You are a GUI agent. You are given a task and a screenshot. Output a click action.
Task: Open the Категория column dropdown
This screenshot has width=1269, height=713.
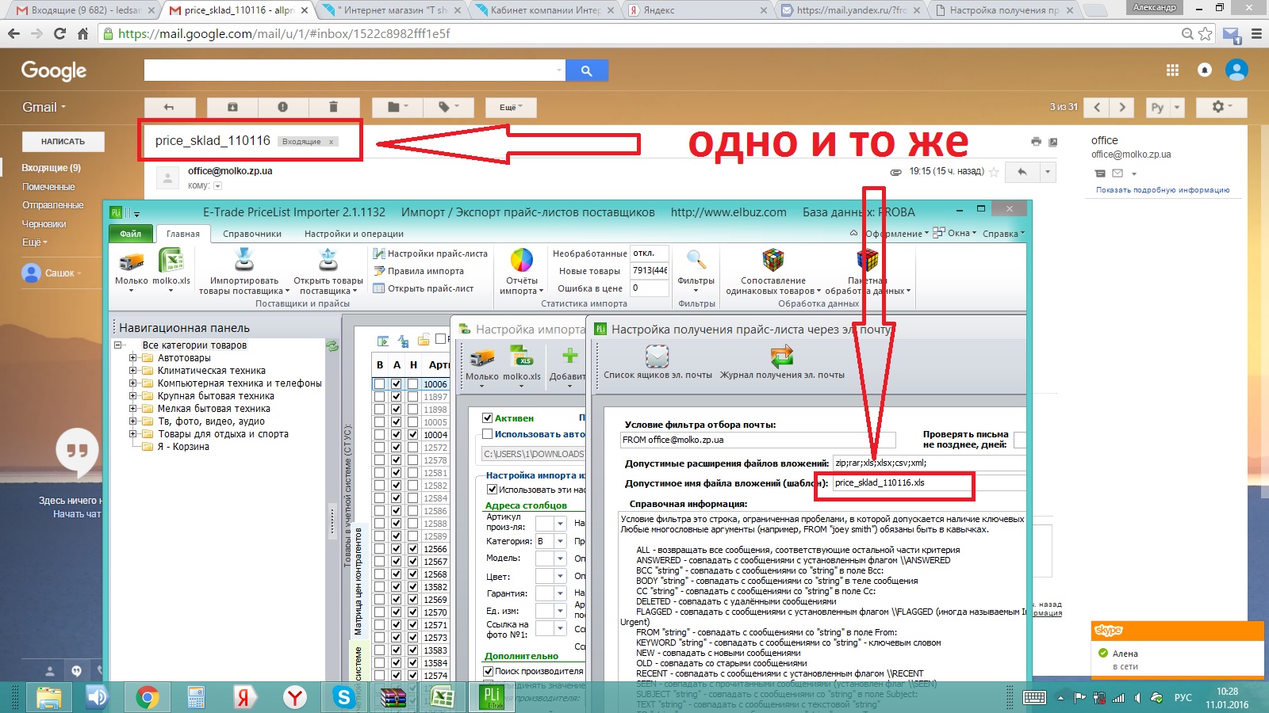tap(560, 541)
